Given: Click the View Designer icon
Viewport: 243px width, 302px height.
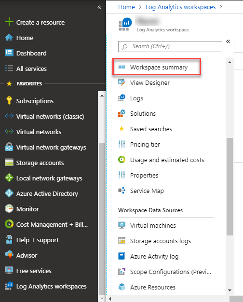Looking at the screenshot, I should [121, 82].
